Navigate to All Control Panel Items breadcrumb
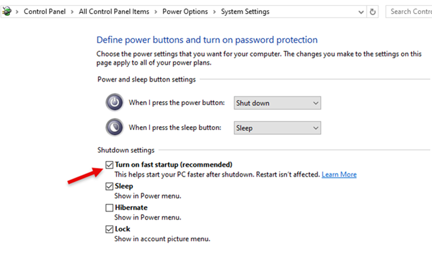432x258 pixels. coord(114,12)
